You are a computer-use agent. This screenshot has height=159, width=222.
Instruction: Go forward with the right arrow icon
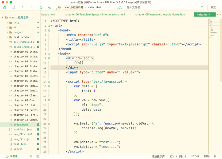(32, 7)
